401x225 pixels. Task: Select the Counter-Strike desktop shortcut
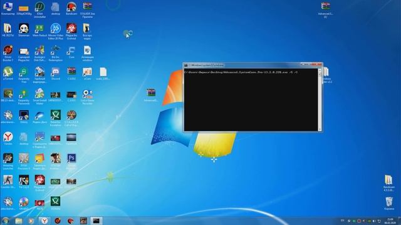point(8,182)
